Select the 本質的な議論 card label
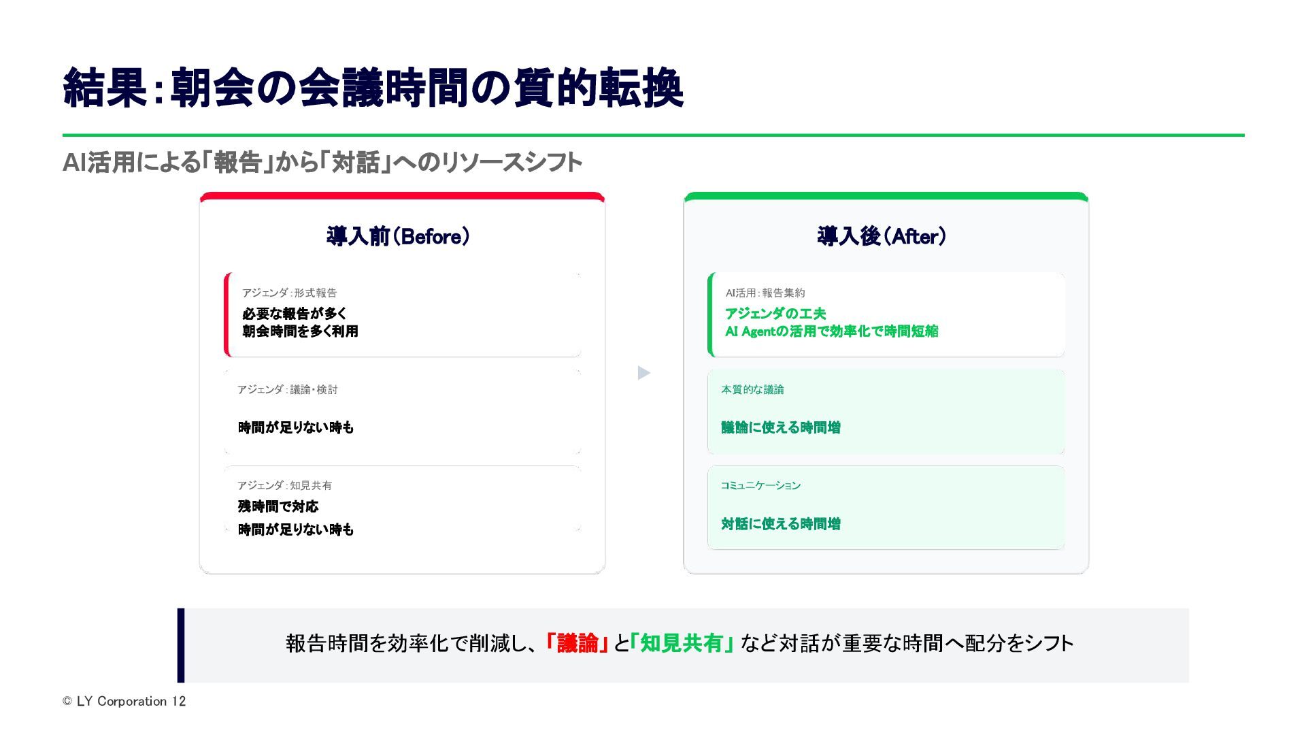1306x735 pixels. pos(752,389)
